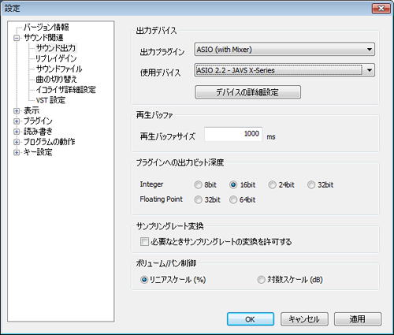Select リプレイゲイン in the settings tree

56,58
